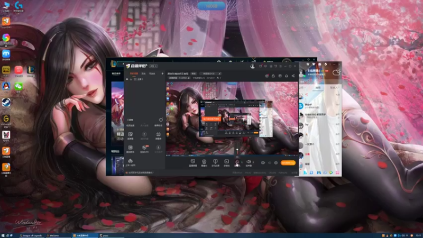This screenshot has width=423, height=238.
Task: Edit stream category with pencil icon
Action: point(189,78)
